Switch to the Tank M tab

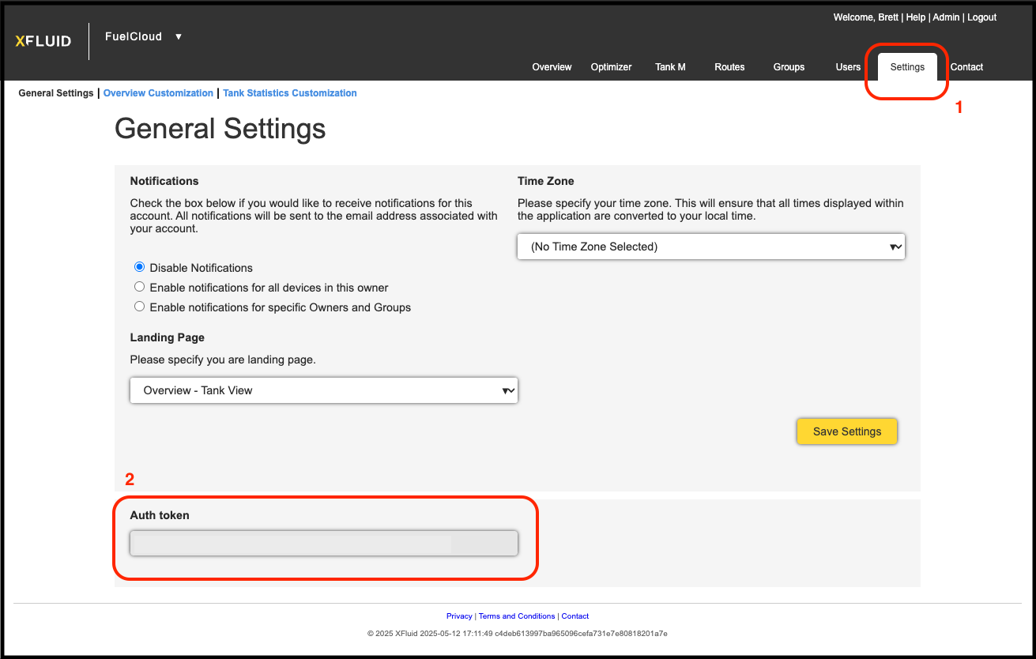[x=670, y=67]
